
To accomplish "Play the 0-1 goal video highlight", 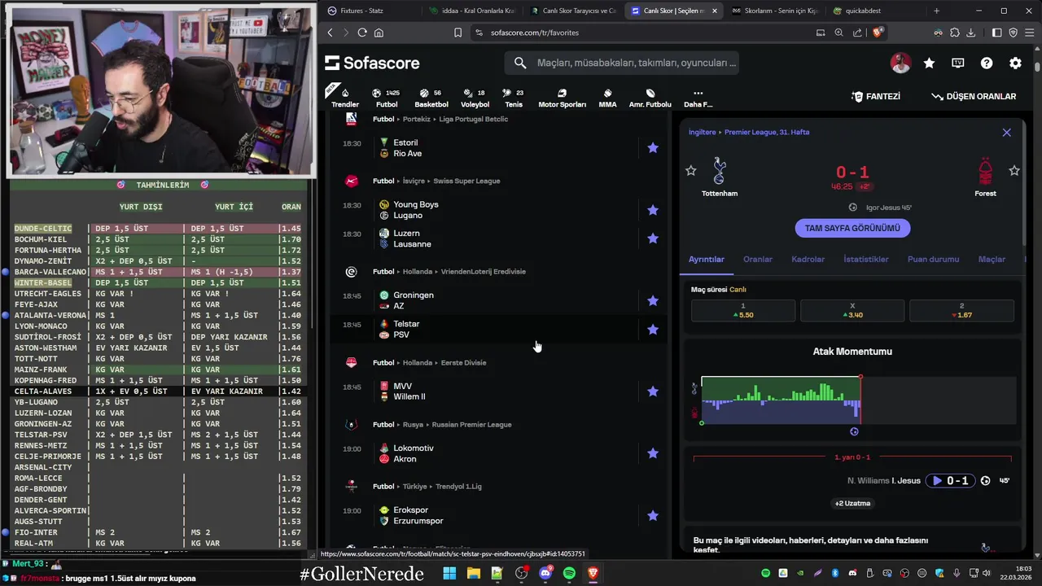I will pos(950,480).
